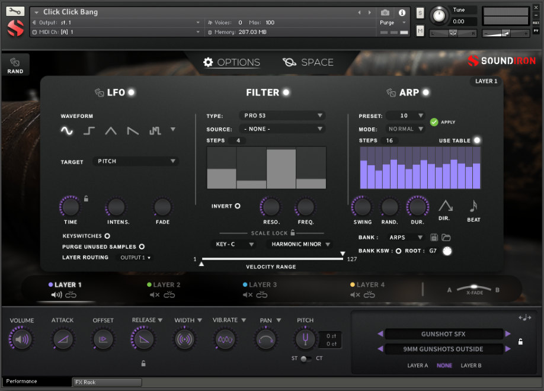The image size is (544, 391).
Task: Enable PURGE UNUSED SAMPLES
Action: [x=141, y=246]
